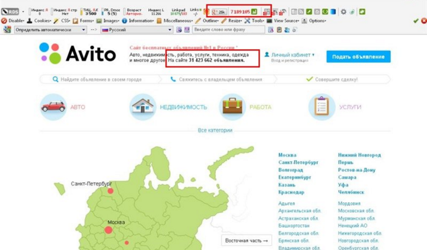
Task: Click the translator puzzle logo icon
Action: click(x=7, y=30)
